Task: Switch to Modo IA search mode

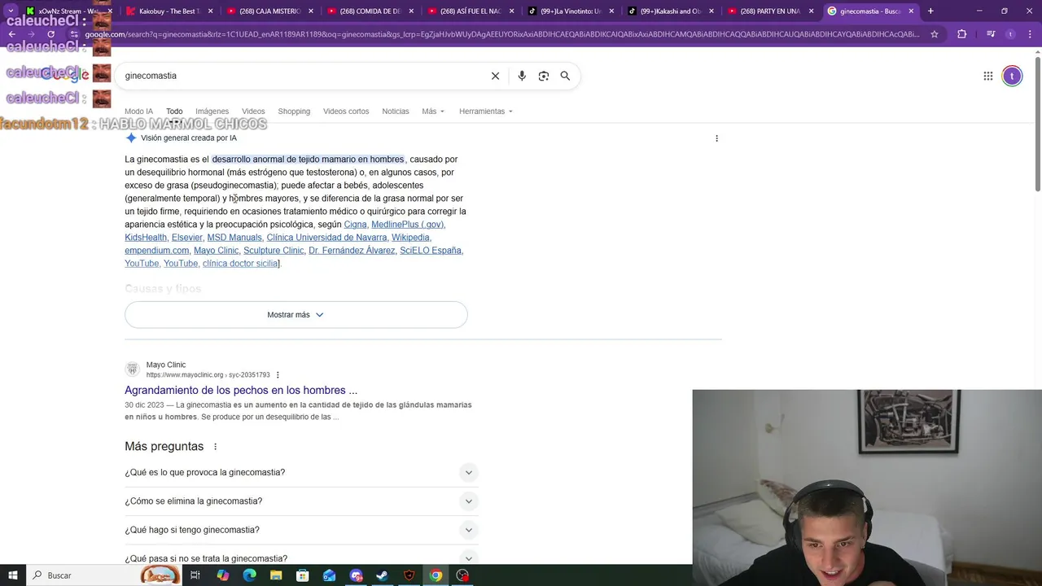Action: (x=138, y=112)
